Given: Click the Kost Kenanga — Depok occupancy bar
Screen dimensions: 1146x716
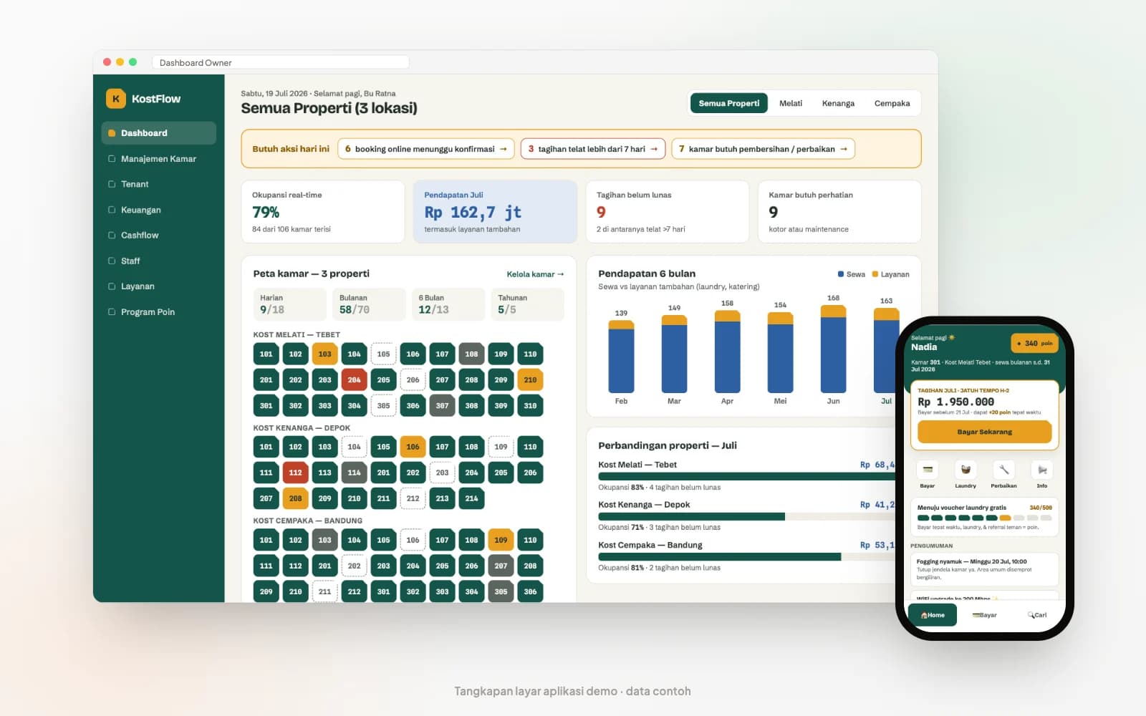Looking at the screenshot, I should (747, 516).
